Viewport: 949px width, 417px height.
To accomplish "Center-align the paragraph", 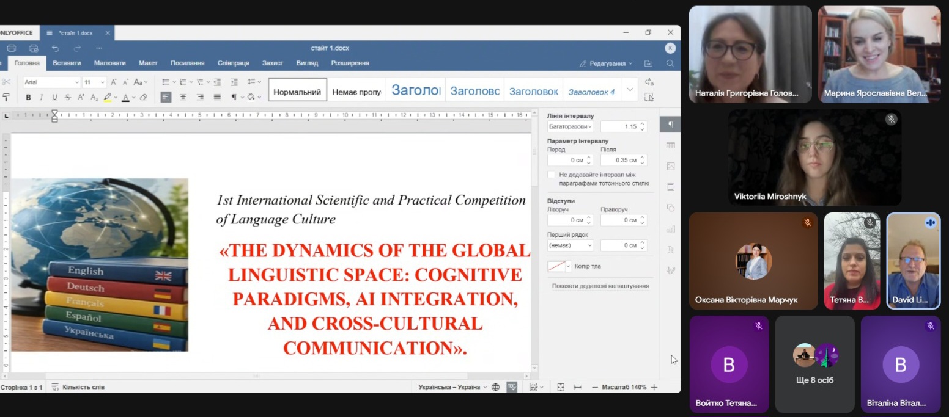I will [x=183, y=97].
